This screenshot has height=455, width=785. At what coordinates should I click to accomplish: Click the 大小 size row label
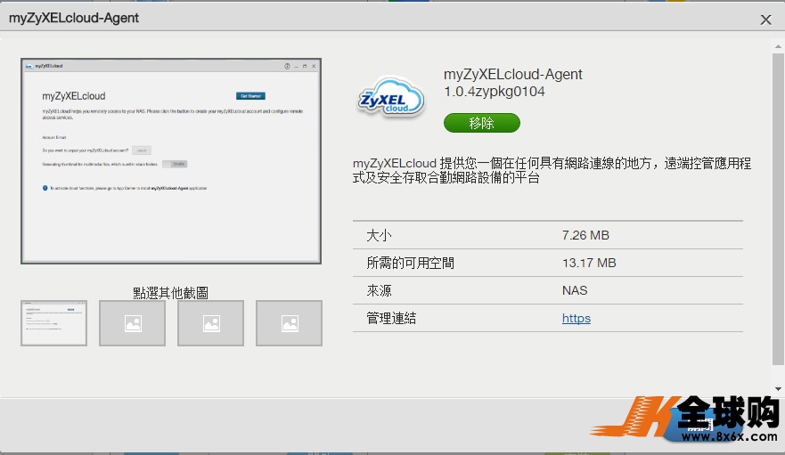tap(379, 235)
